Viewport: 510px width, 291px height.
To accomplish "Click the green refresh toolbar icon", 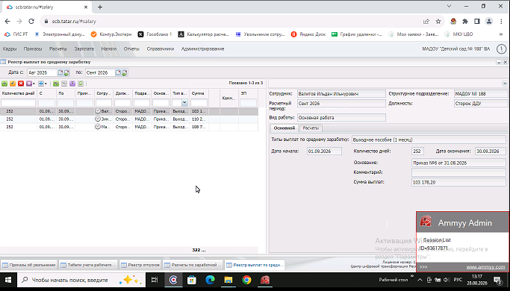I will point(81,84).
